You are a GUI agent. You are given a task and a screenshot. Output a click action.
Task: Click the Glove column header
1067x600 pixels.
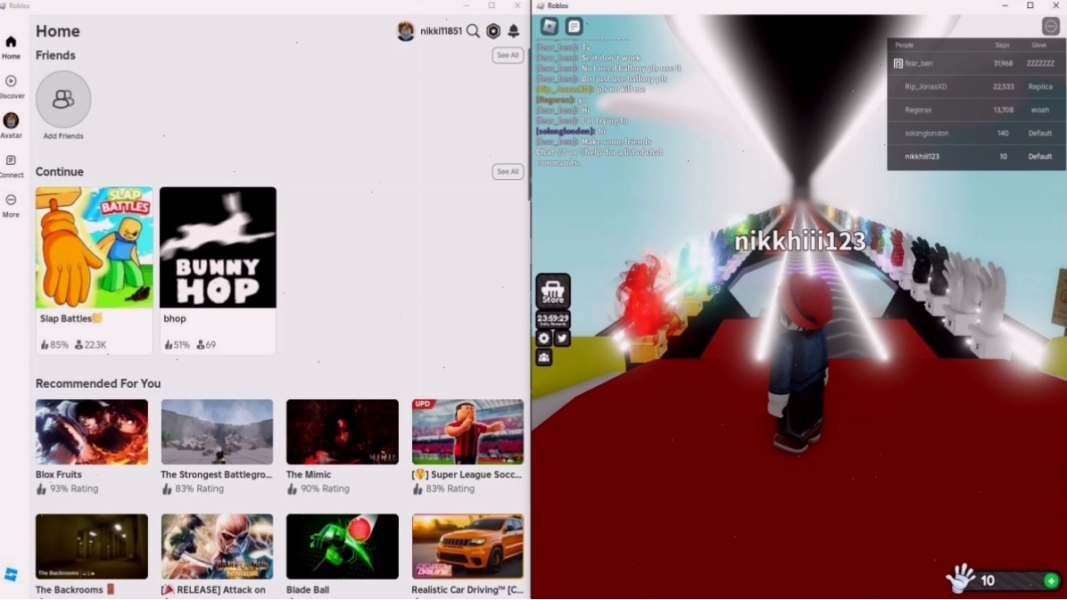coord(1038,45)
